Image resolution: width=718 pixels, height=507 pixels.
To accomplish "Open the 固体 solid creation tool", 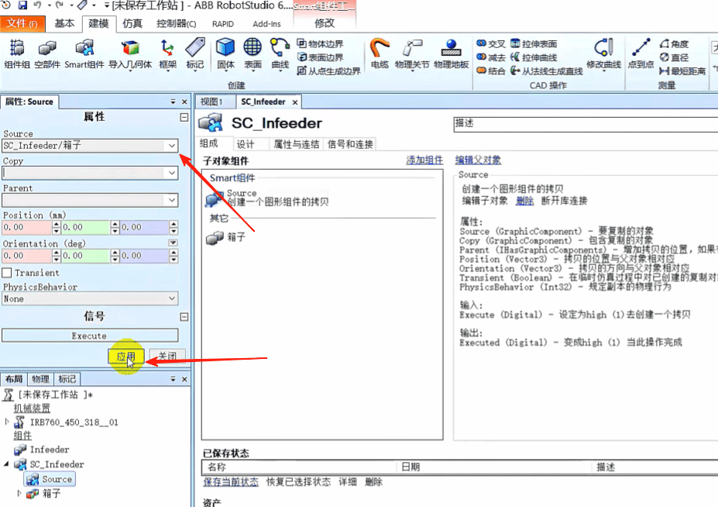I will (x=225, y=54).
